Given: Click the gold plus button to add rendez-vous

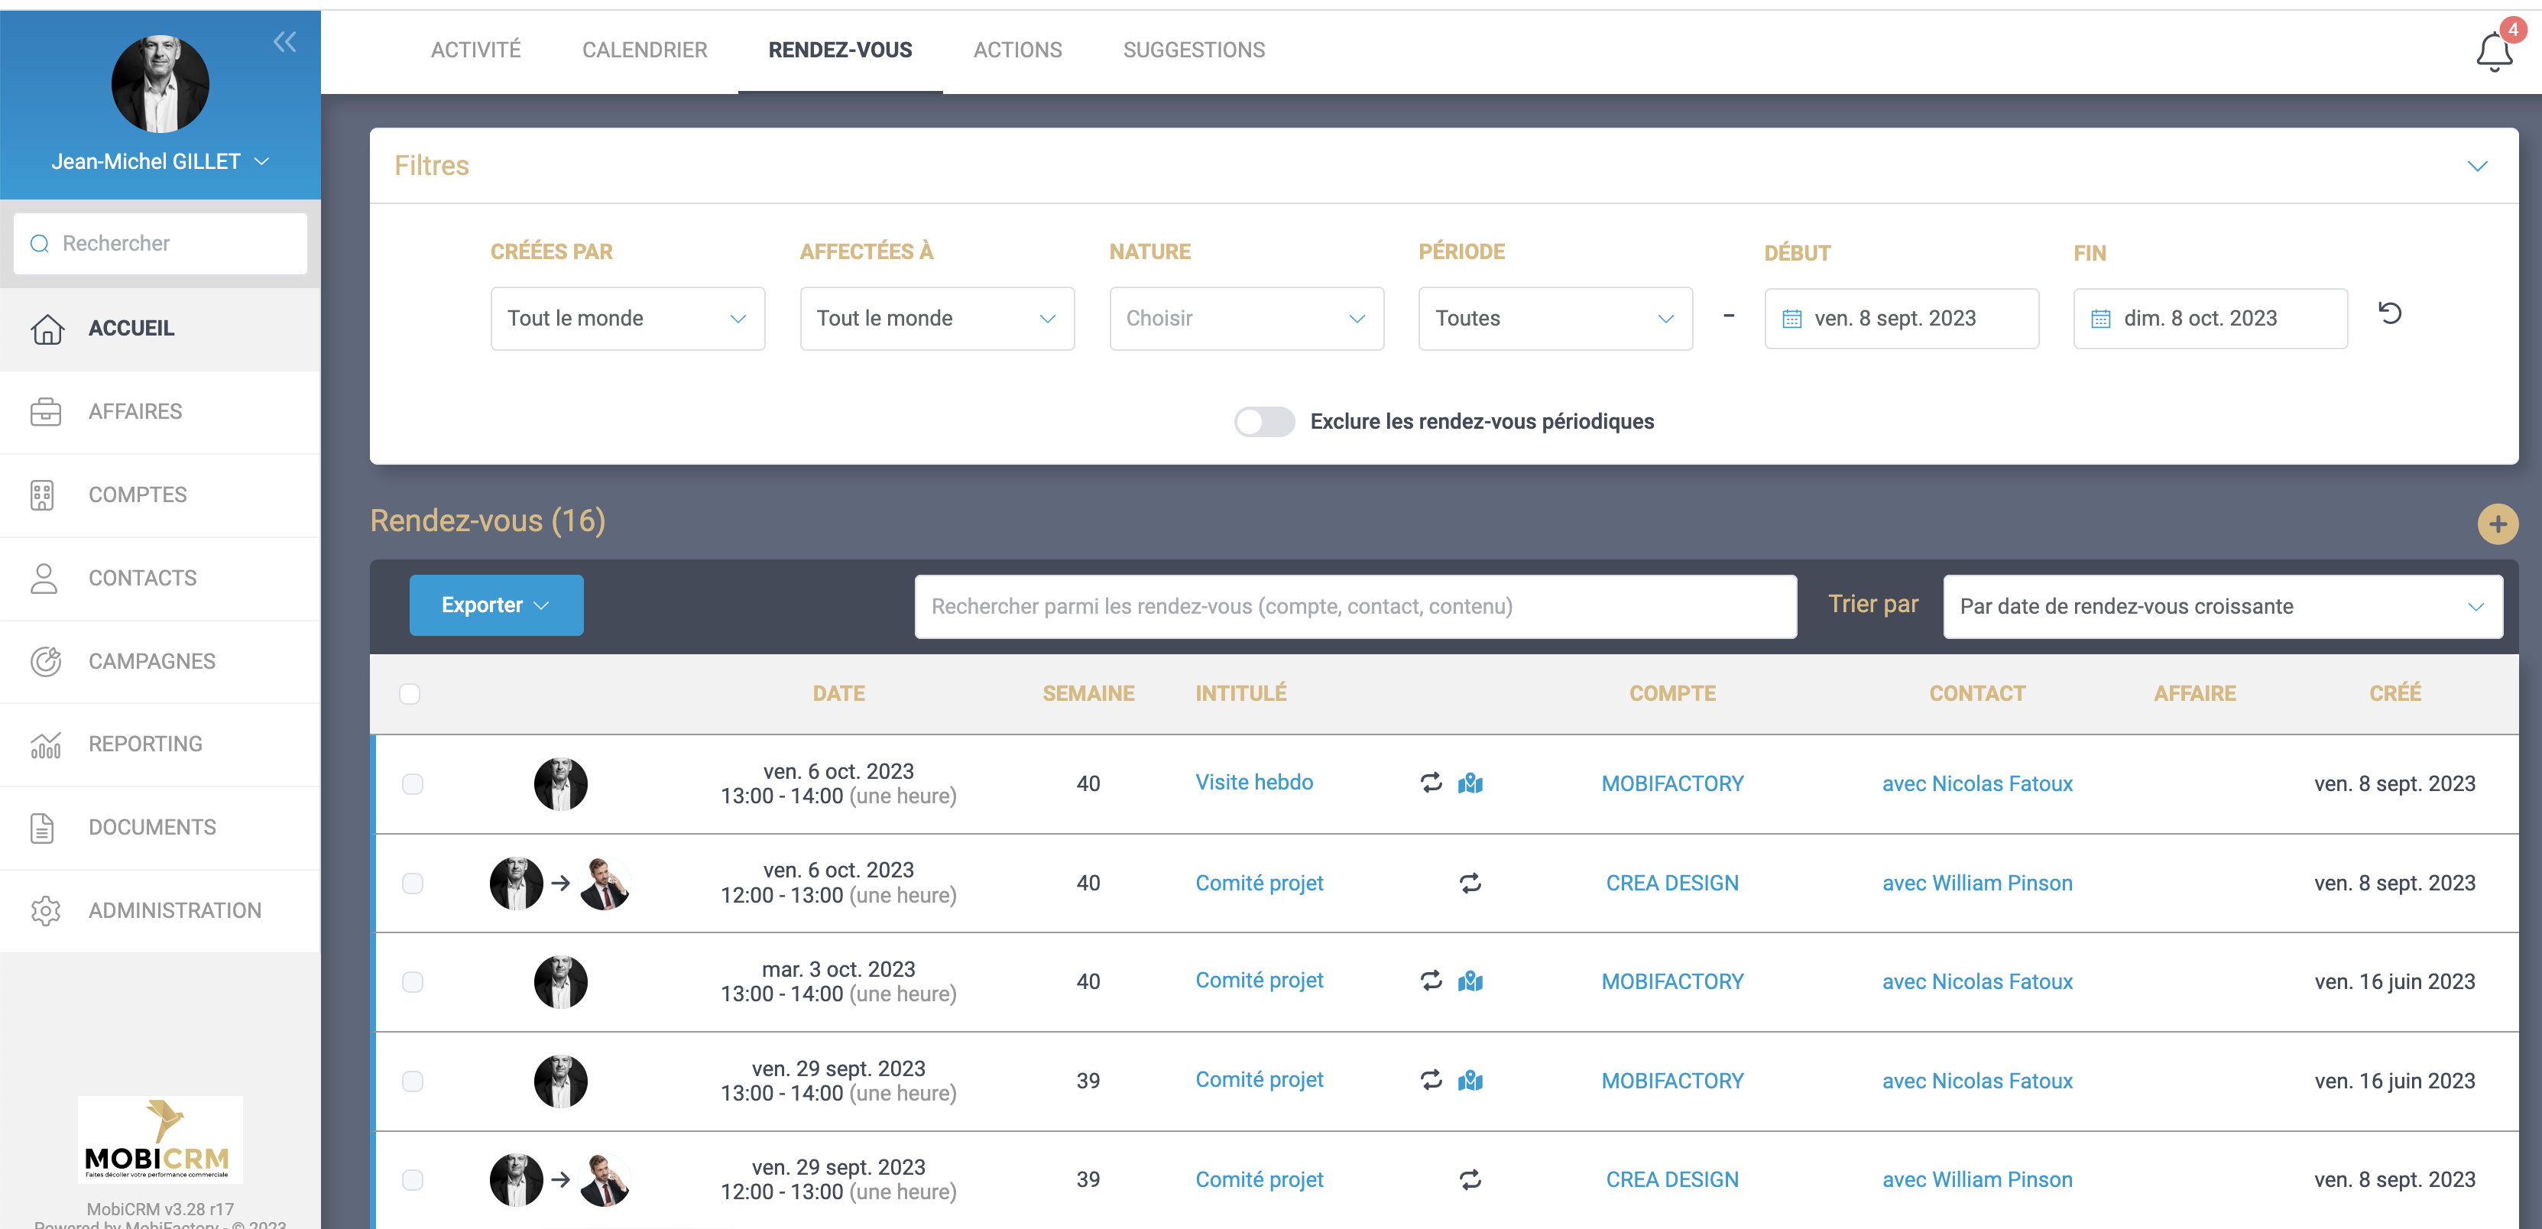Looking at the screenshot, I should (2497, 524).
